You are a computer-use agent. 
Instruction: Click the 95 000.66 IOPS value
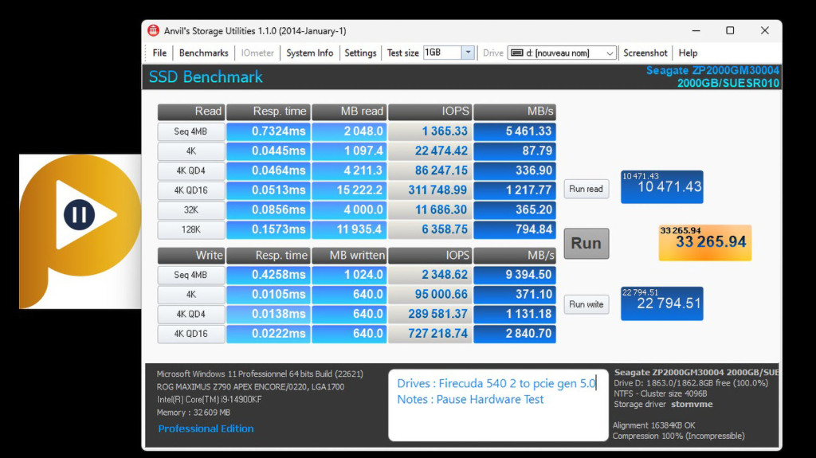pyautogui.click(x=430, y=295)
